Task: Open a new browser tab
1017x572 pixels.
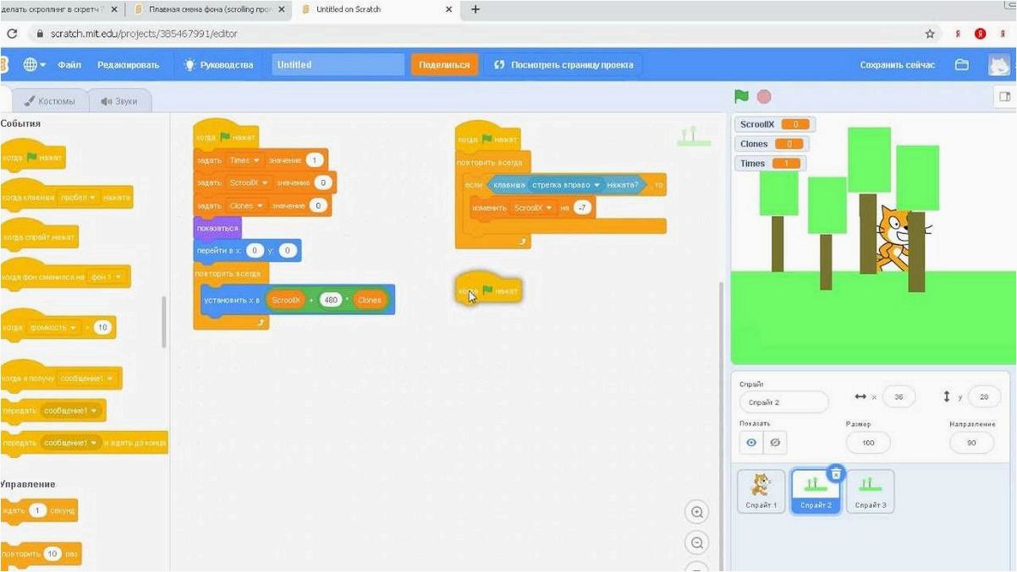Action: click(x=476, y=9)
